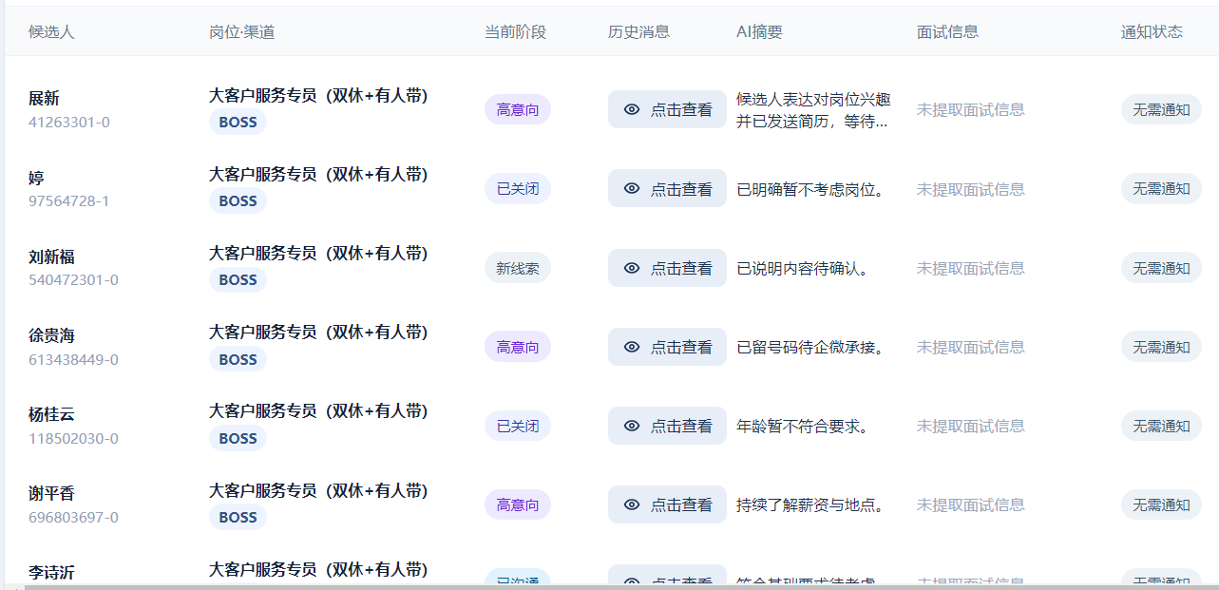Click candidate name 徐贵海
1219x590 pixels.
(51, 335)
